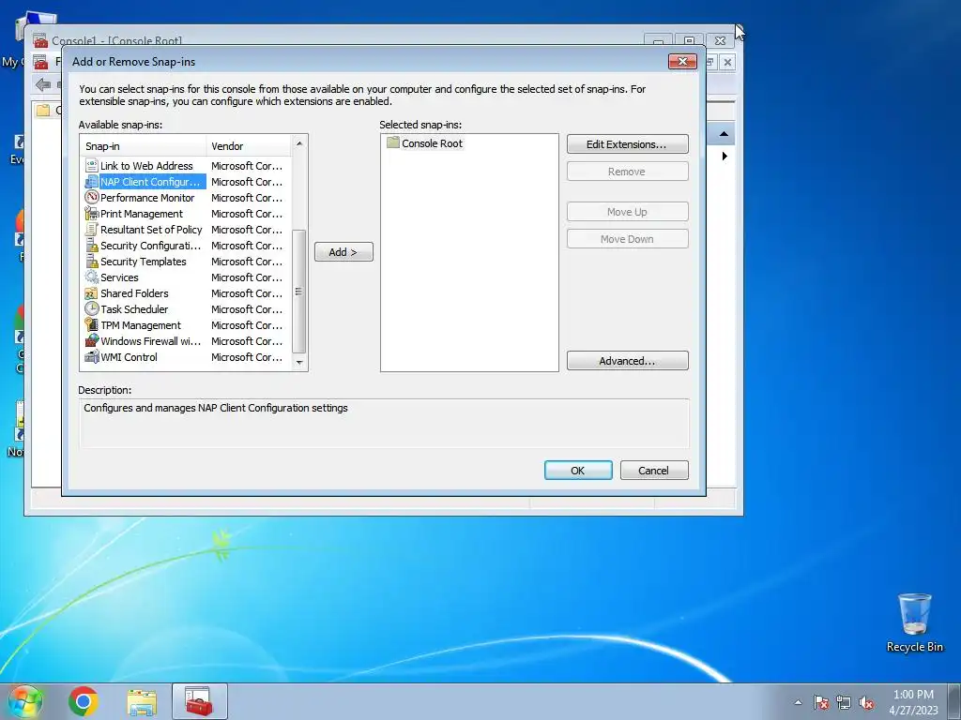Click the Task Scheduler clock icon
Image resolution: width=961 pixels, height=720 pixels.
click(91, 309)
